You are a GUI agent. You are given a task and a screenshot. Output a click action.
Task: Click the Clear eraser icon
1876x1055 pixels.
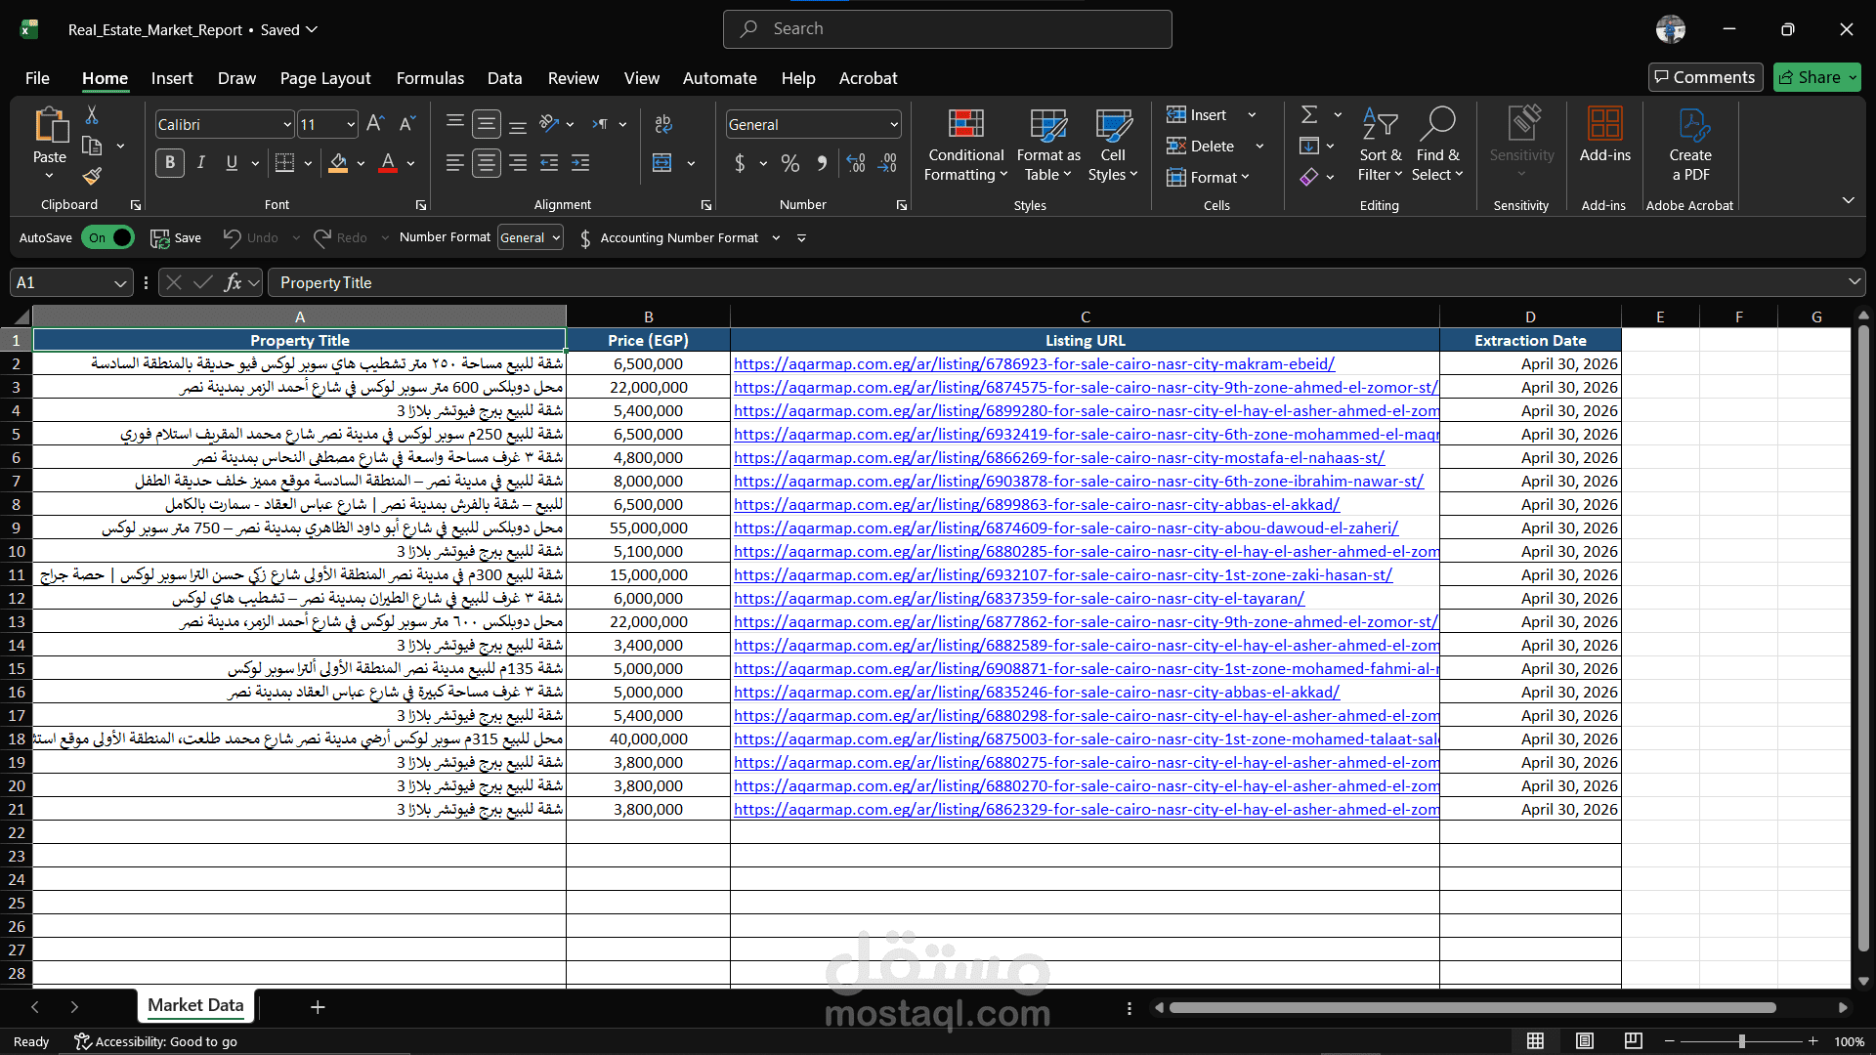[x=1309, y=177]
